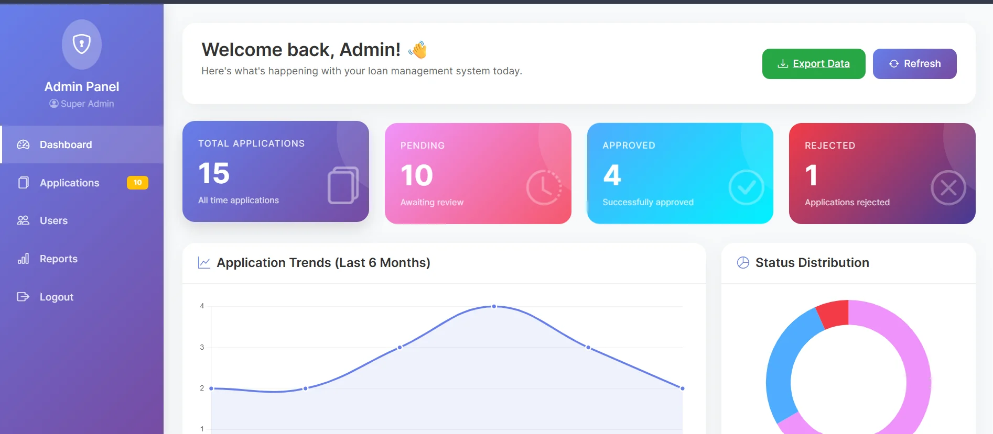Click the Users people icon

[23, 220]
